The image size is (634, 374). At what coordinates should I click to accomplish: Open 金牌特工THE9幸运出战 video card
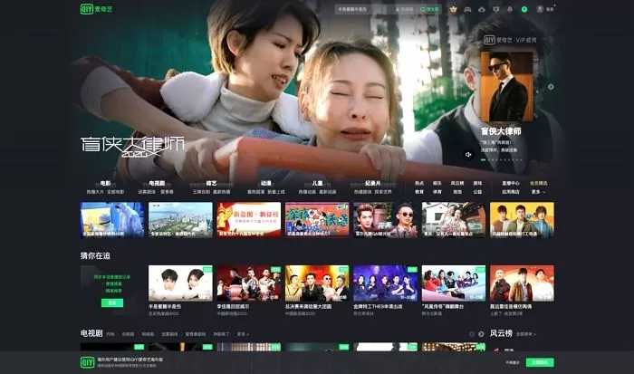(385, 283)
